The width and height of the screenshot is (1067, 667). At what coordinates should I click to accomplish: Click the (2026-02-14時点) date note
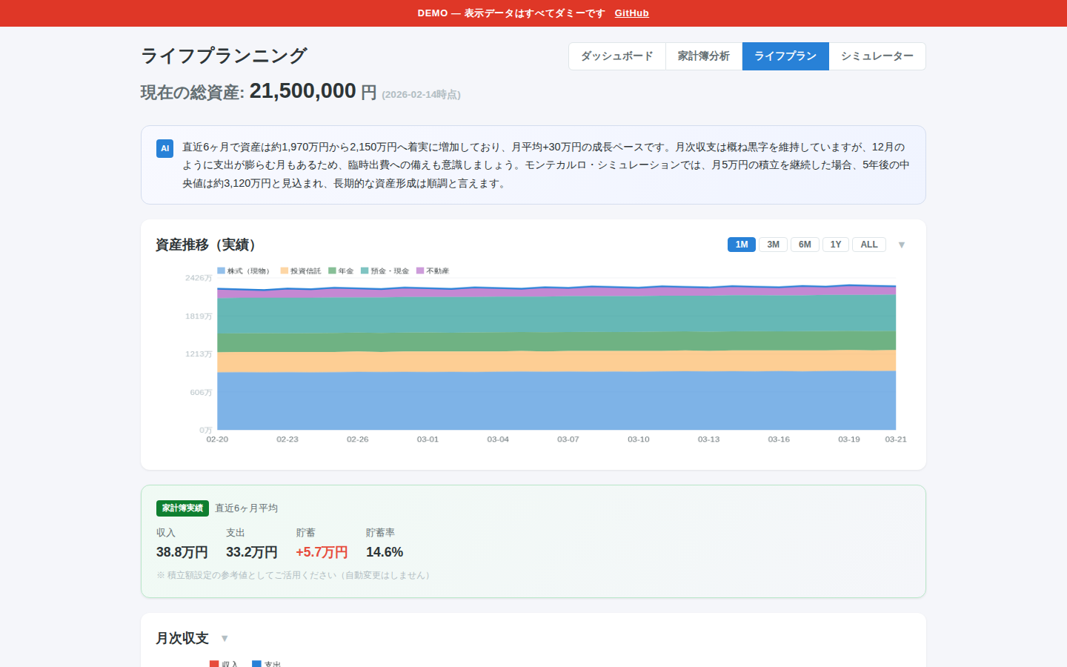coord(421,95)
